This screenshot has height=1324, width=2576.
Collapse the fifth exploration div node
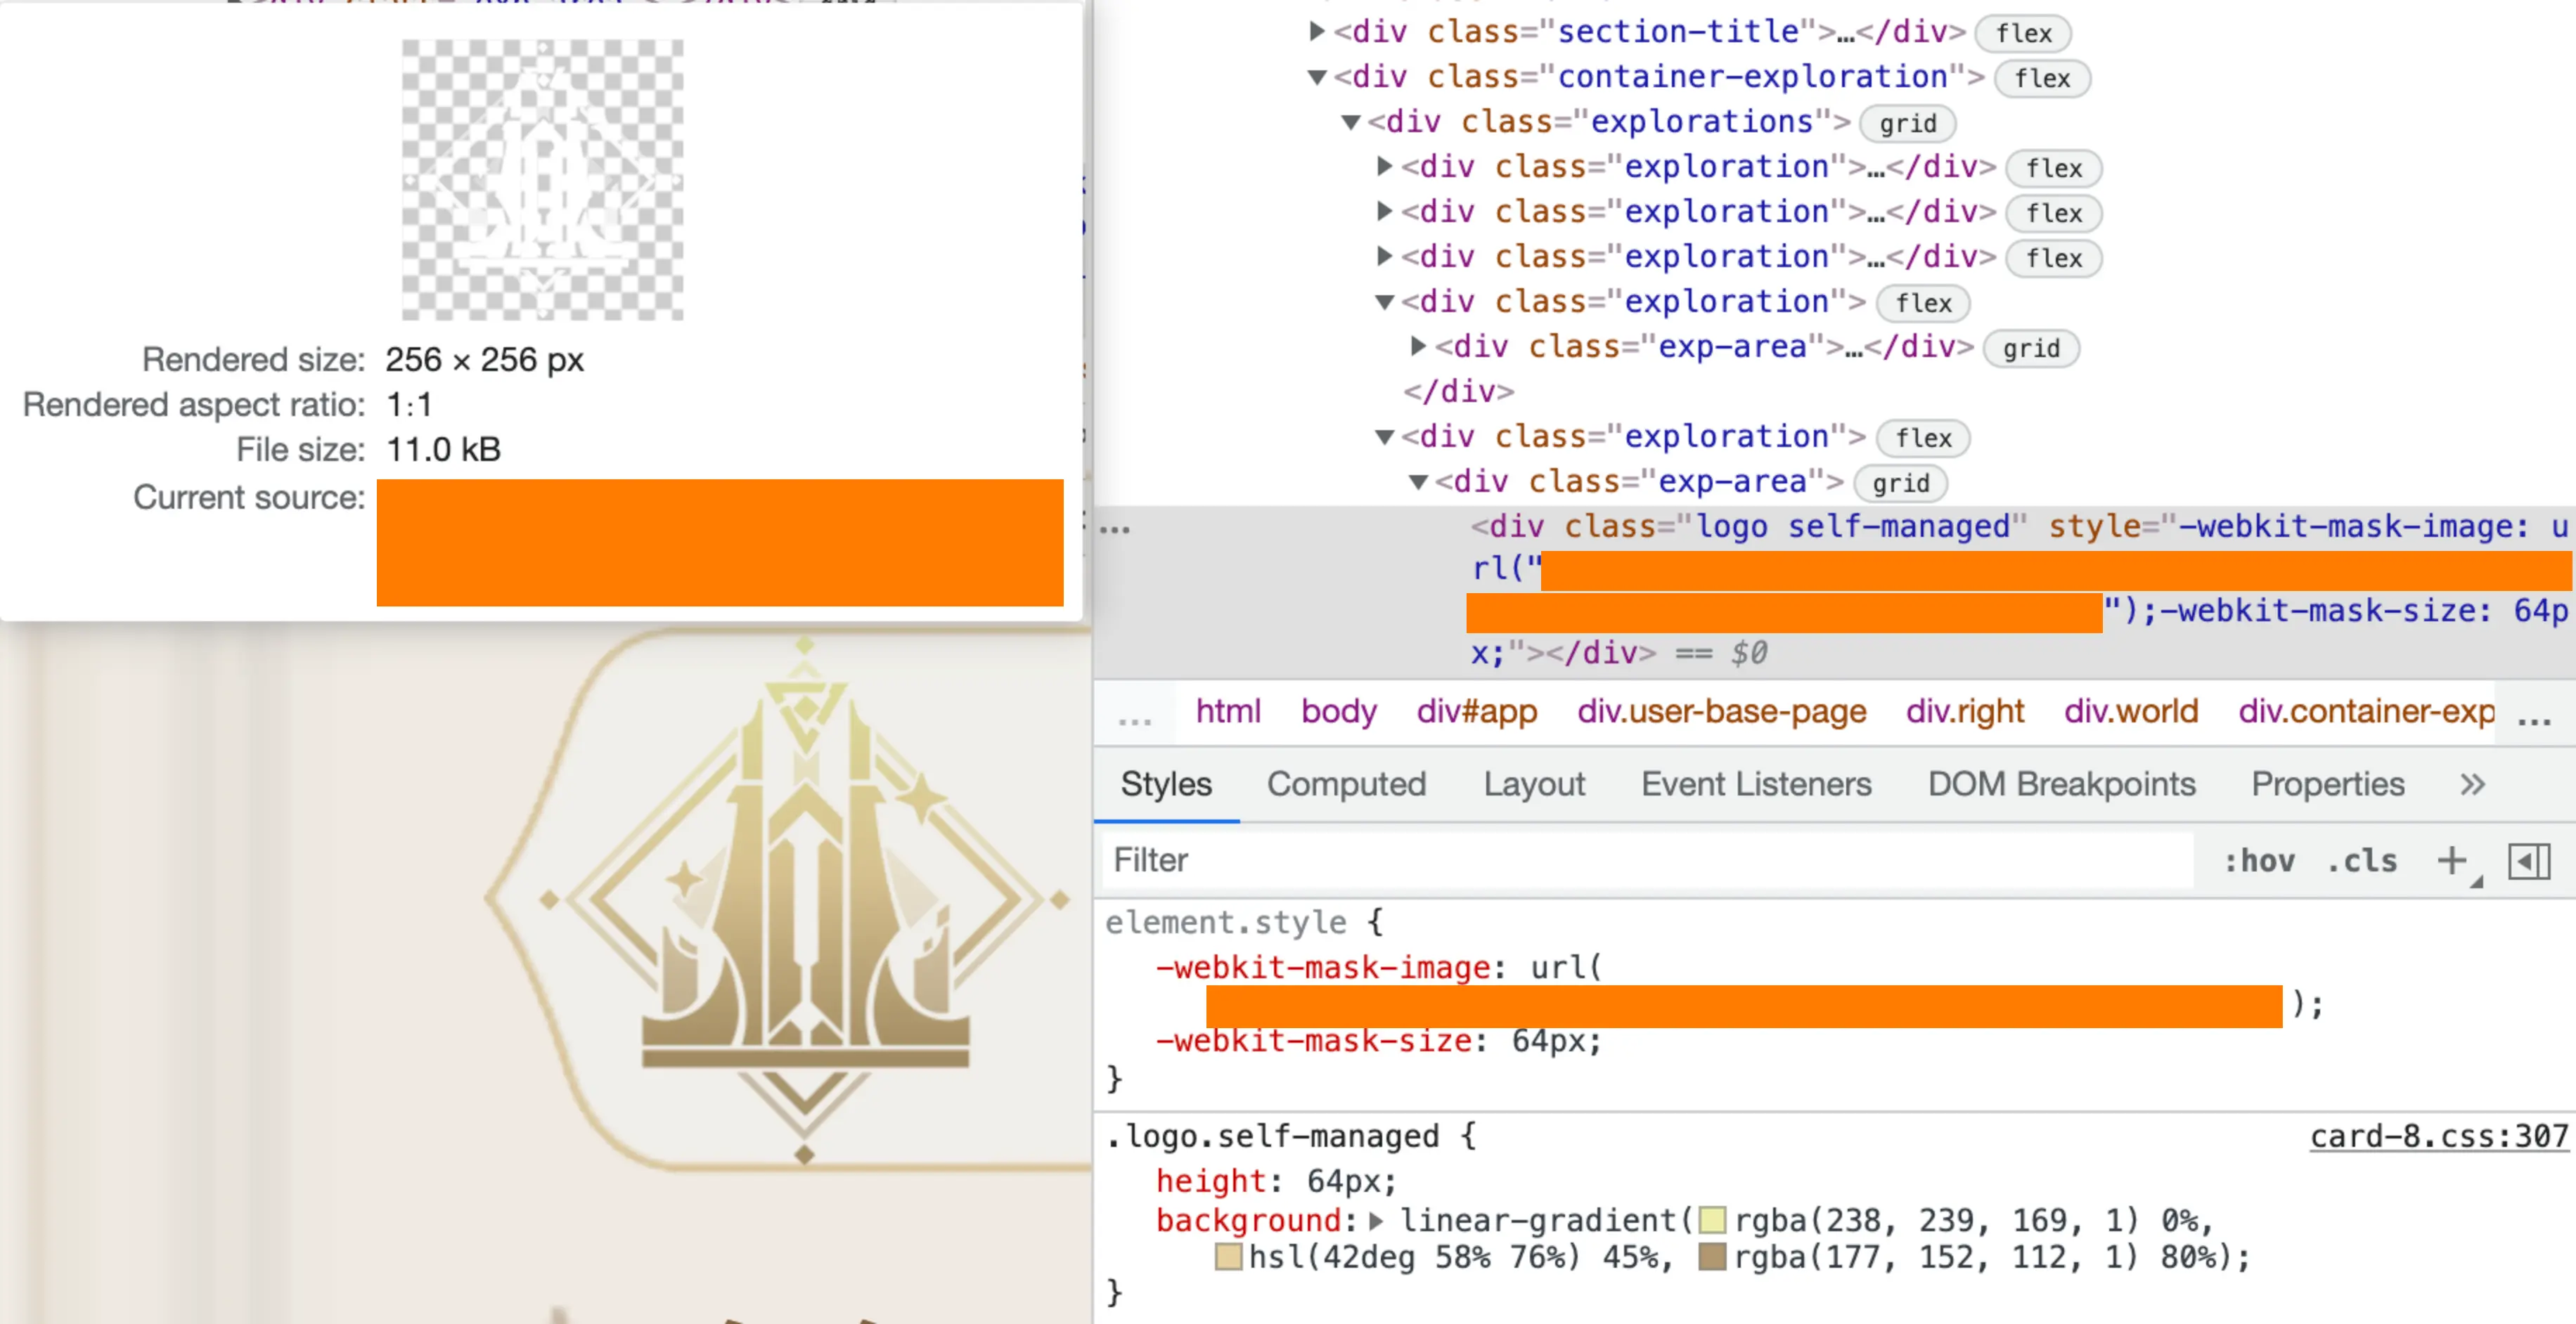(x=1385, y=436)
